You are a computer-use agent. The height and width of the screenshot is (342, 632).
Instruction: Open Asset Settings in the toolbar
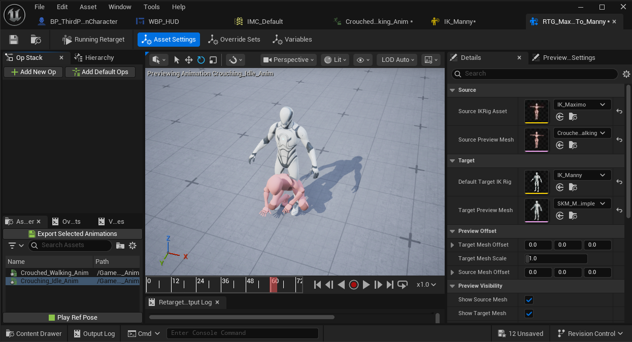(x=169, y=40)
